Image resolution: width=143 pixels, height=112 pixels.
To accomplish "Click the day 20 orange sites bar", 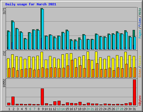I will click(89, 68).
